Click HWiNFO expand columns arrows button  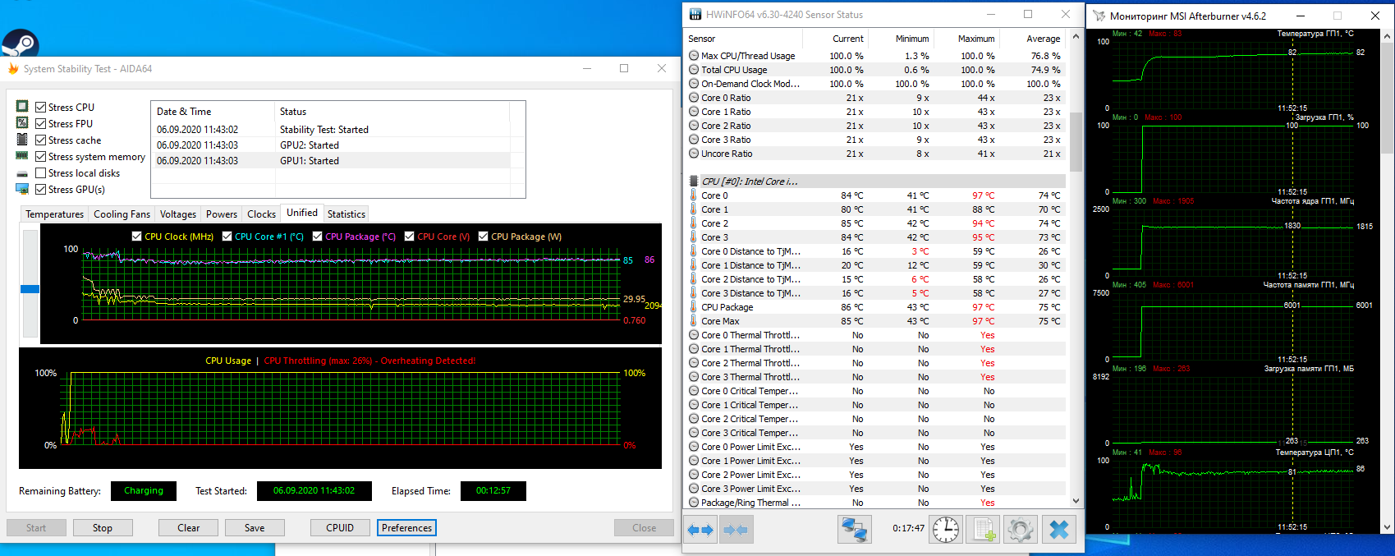click(700, 530)
